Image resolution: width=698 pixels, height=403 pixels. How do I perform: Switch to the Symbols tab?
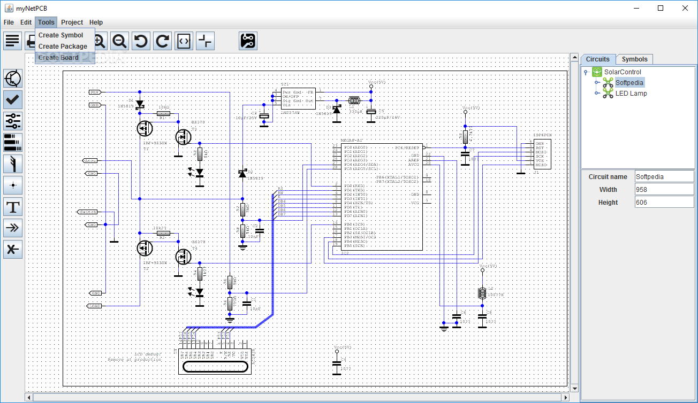point(634,59)
